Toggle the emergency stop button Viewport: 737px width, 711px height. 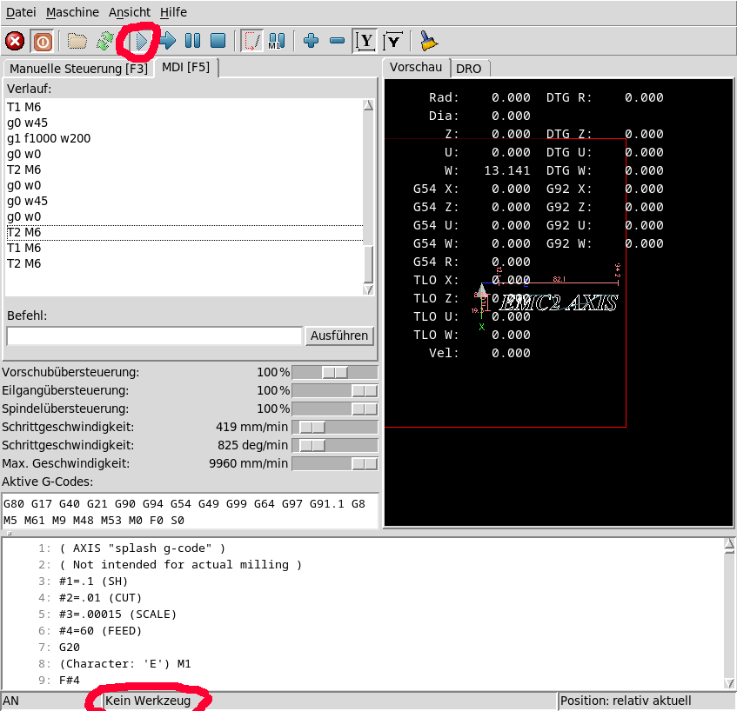(x=15, y=42)
